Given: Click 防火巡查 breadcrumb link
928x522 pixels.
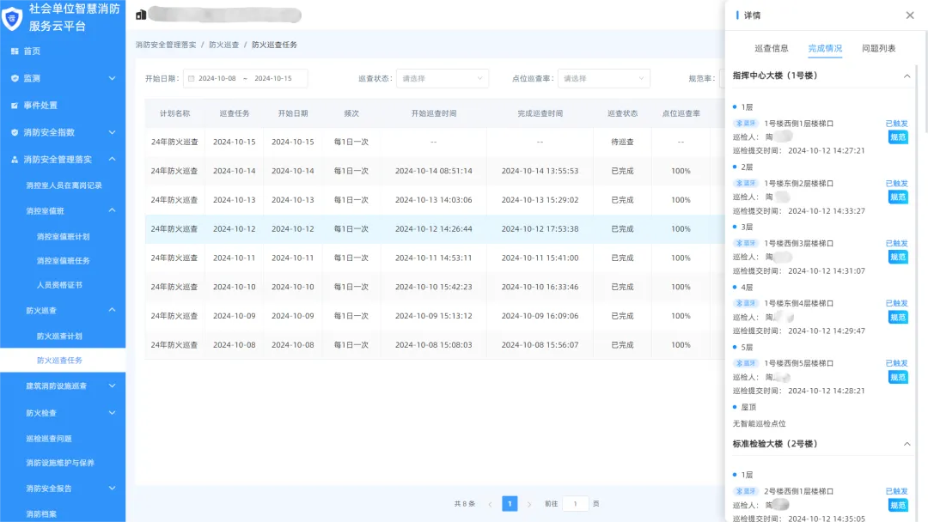Looking at the screenshot, I should coord(223,45).
